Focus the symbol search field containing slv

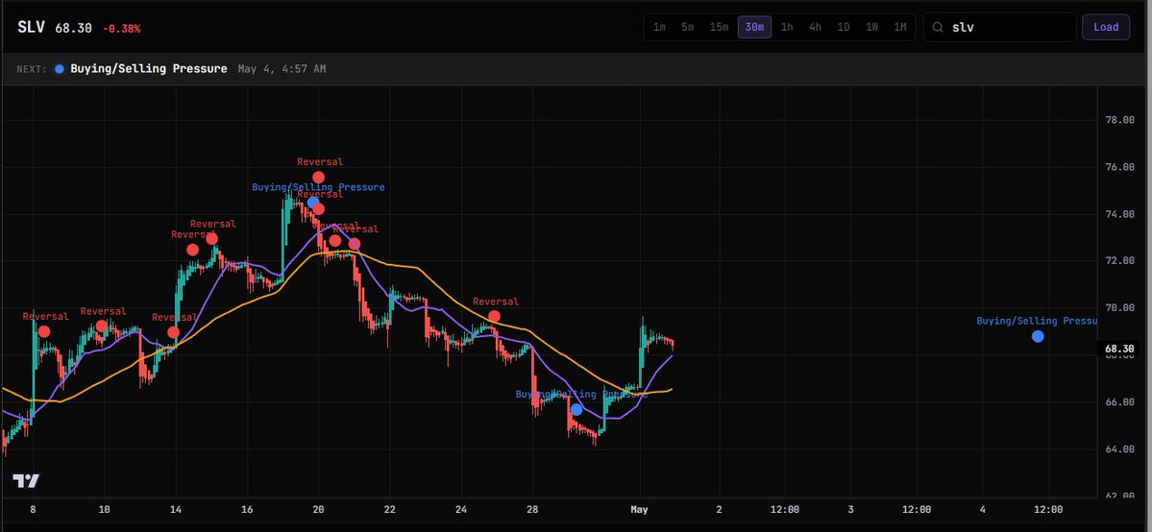999,27
